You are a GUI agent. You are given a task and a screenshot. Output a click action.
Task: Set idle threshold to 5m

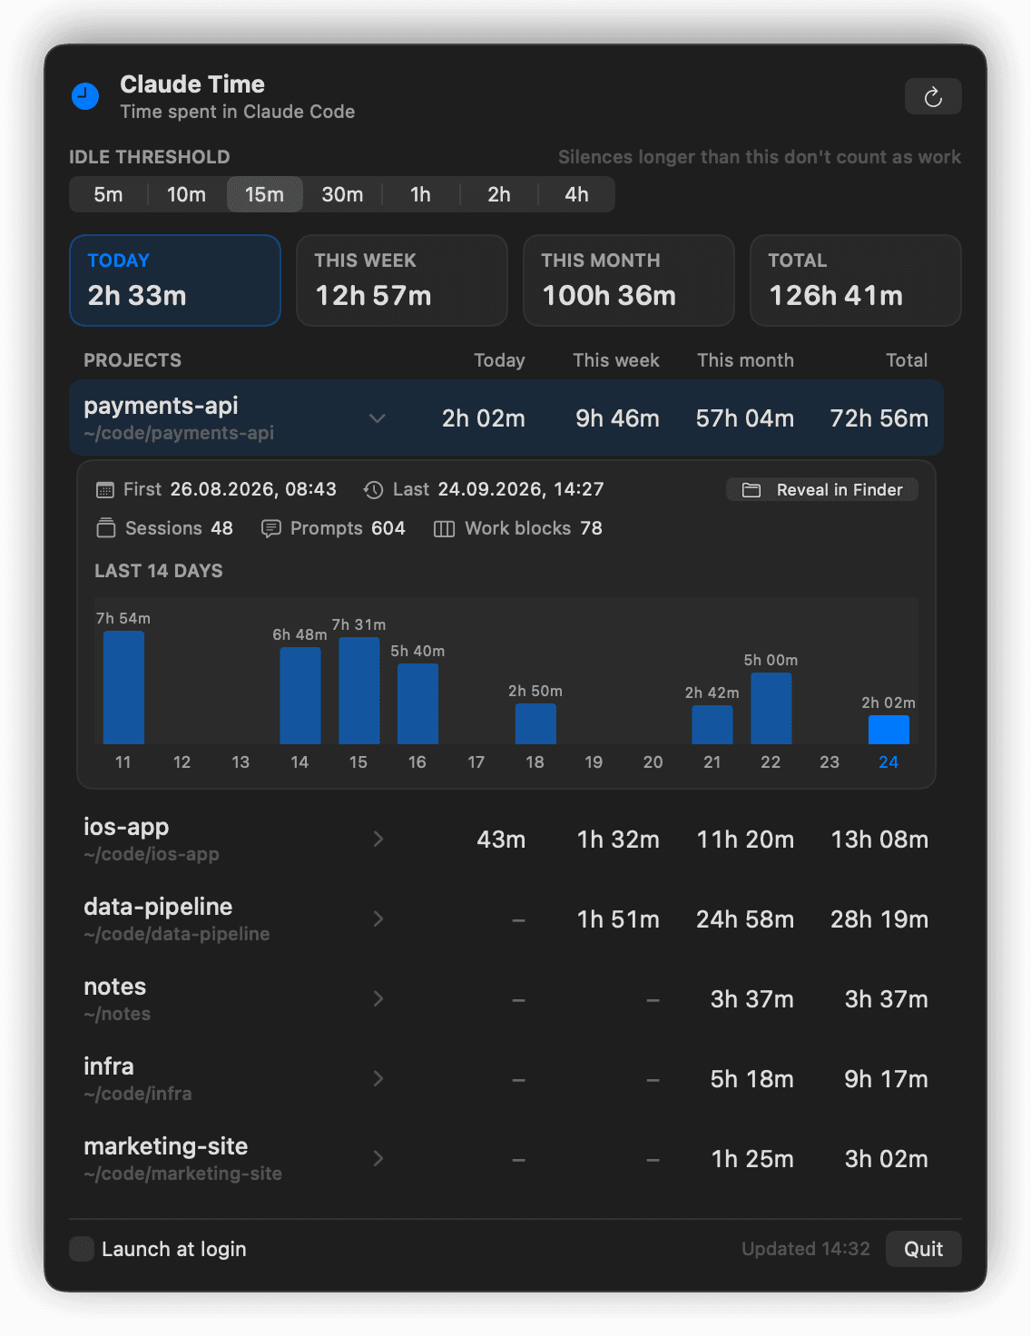click(x=108, y=194)
